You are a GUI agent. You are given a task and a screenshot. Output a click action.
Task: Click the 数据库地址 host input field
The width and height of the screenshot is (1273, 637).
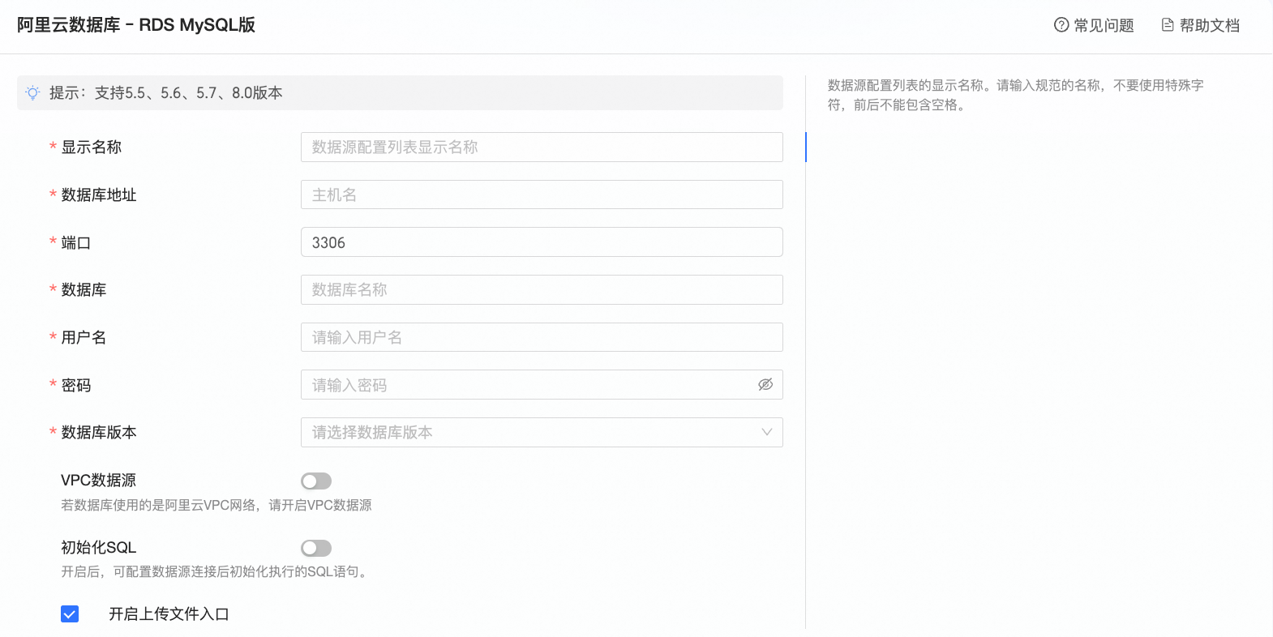click(542, 195)
